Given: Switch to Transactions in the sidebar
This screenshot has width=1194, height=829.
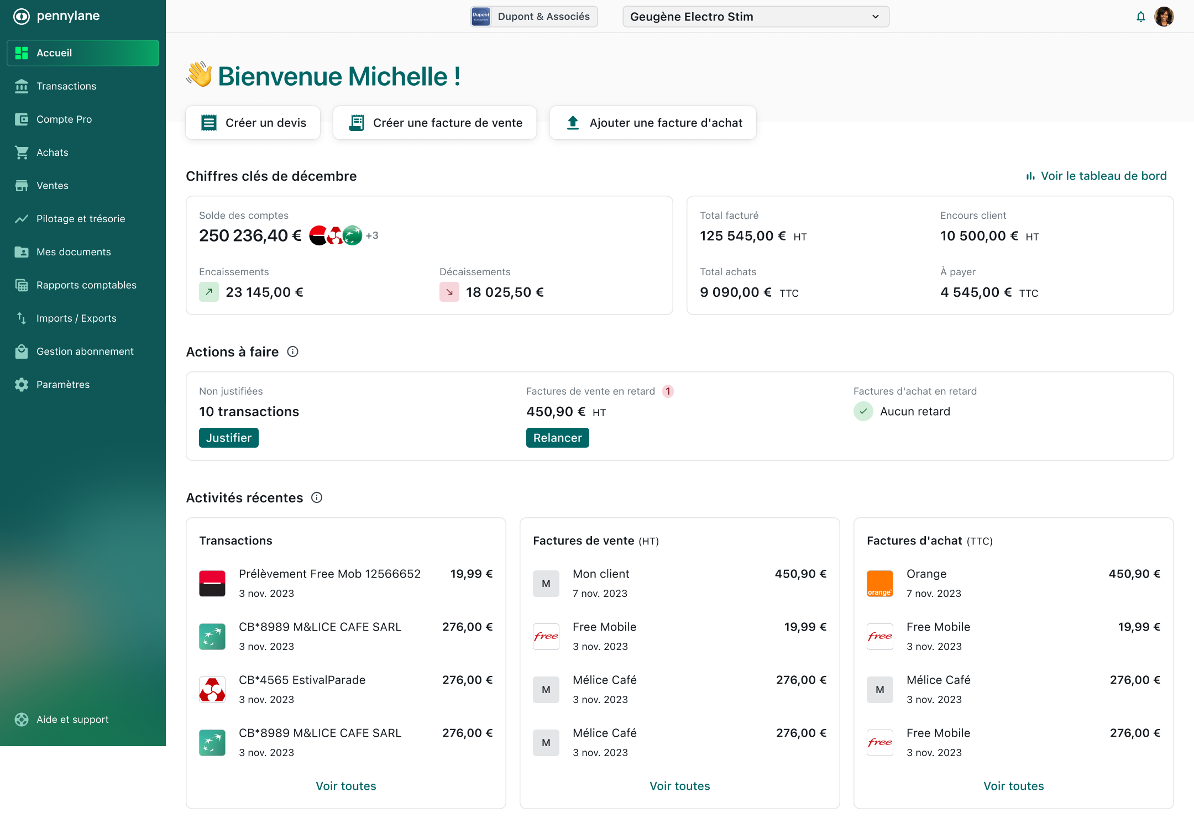Looking at the screenshot, I should coord(66,86).
